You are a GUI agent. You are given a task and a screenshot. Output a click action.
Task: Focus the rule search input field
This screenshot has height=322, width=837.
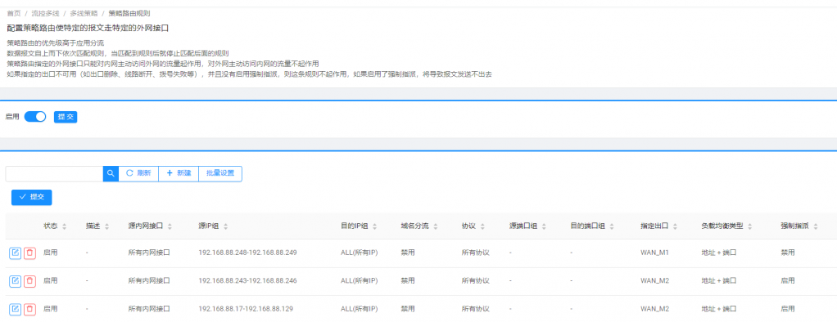(x=54, y=173)
